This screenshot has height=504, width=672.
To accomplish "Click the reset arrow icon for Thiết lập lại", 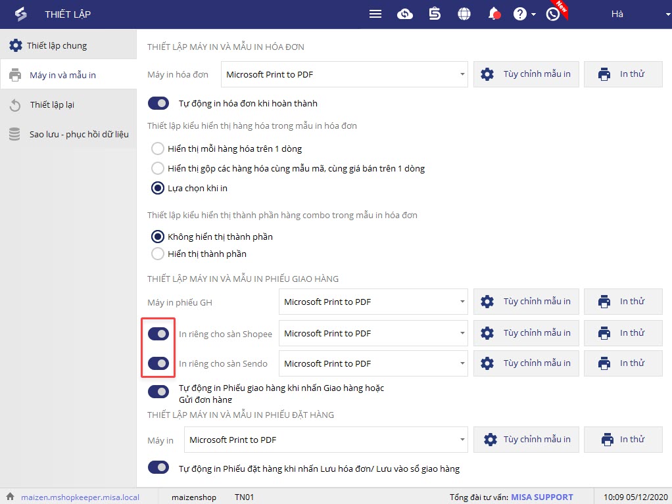I will click(x=15, y=105).
